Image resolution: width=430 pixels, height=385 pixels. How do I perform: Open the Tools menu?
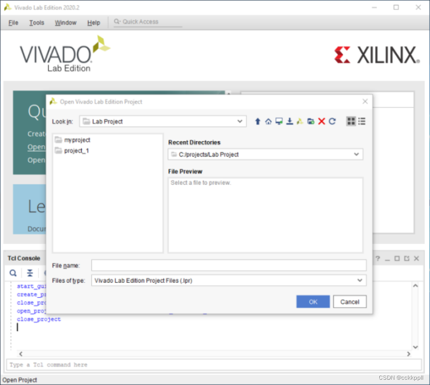point(37,23)
